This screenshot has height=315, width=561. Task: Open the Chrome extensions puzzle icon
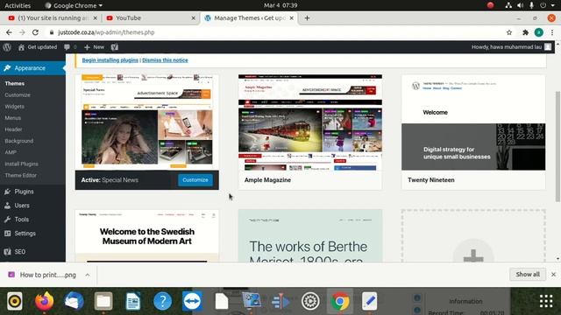click(x=525, y=32)
